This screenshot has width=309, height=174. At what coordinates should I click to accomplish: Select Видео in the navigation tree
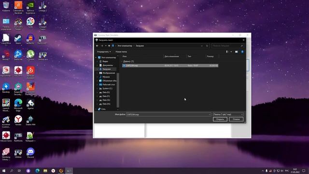105,61
